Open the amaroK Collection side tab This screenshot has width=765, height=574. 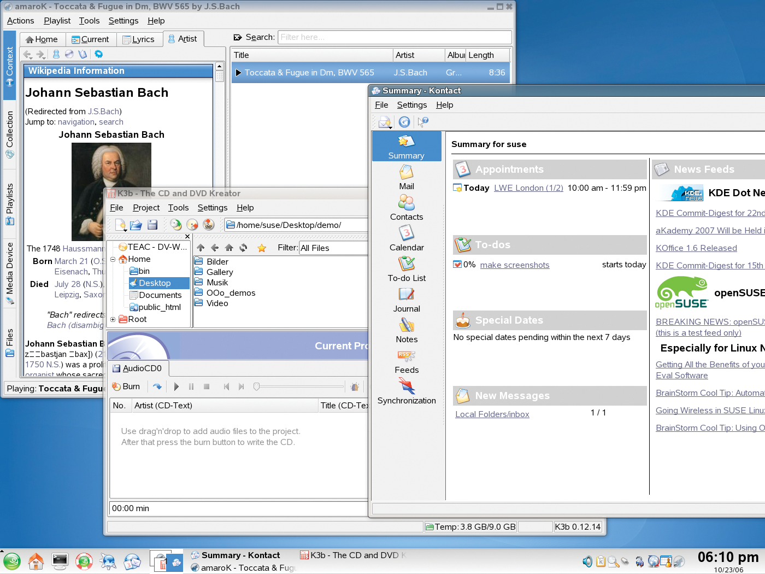10,134
